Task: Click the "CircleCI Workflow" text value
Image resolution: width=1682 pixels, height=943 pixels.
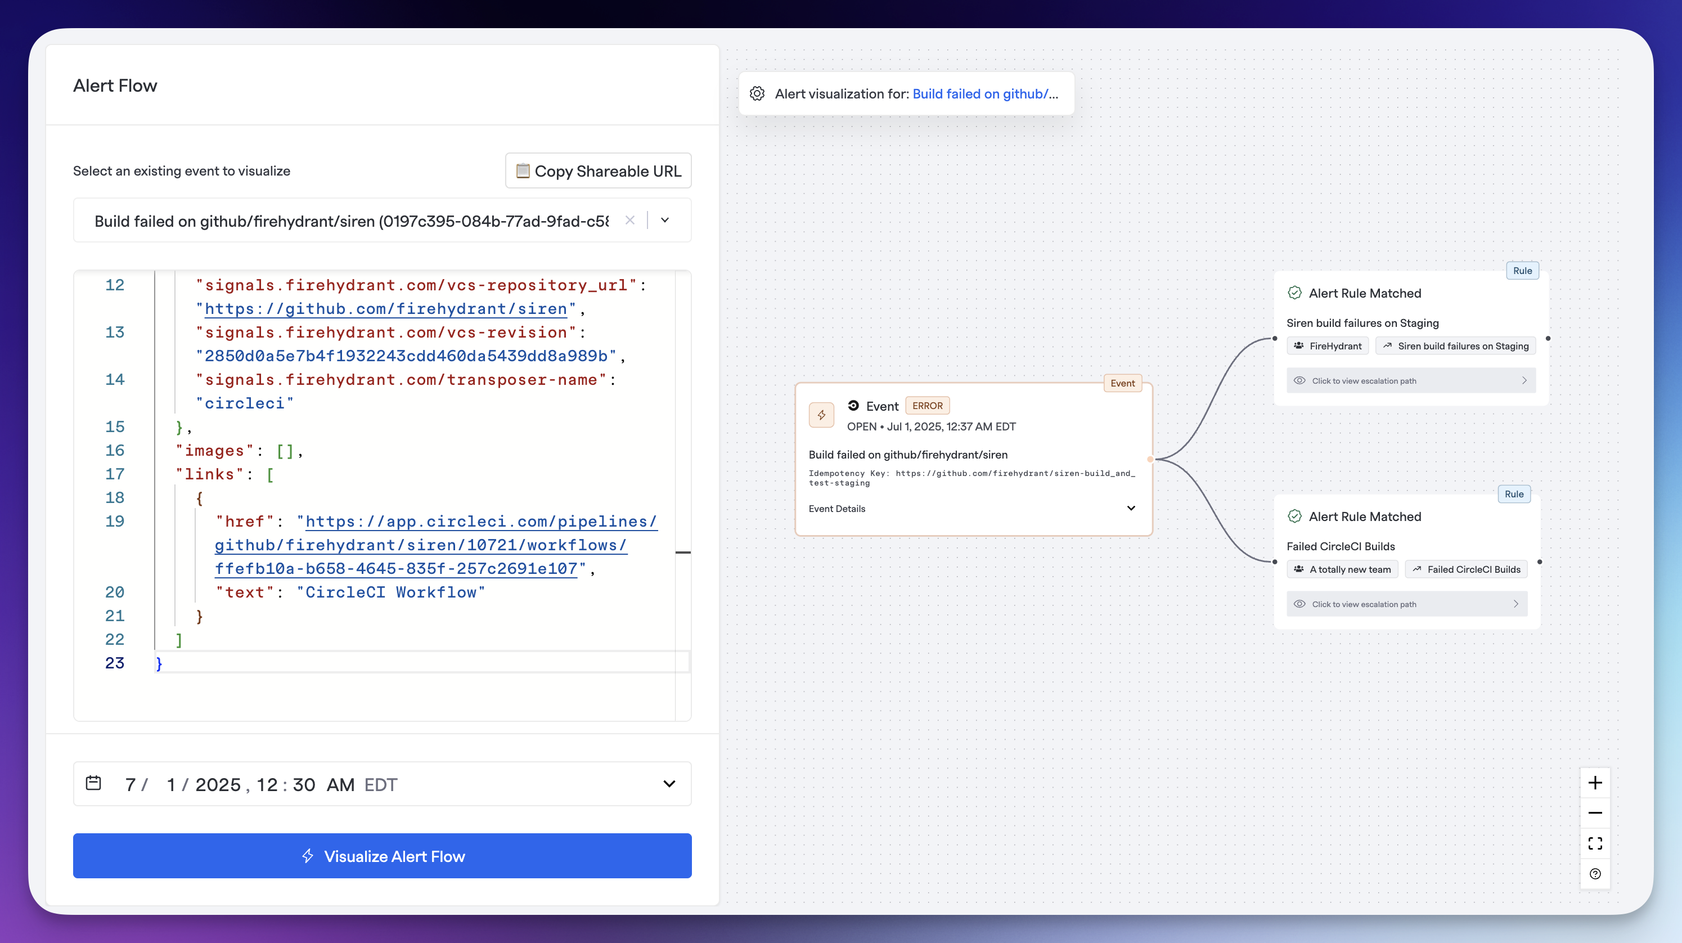Action: coord(390,592)
